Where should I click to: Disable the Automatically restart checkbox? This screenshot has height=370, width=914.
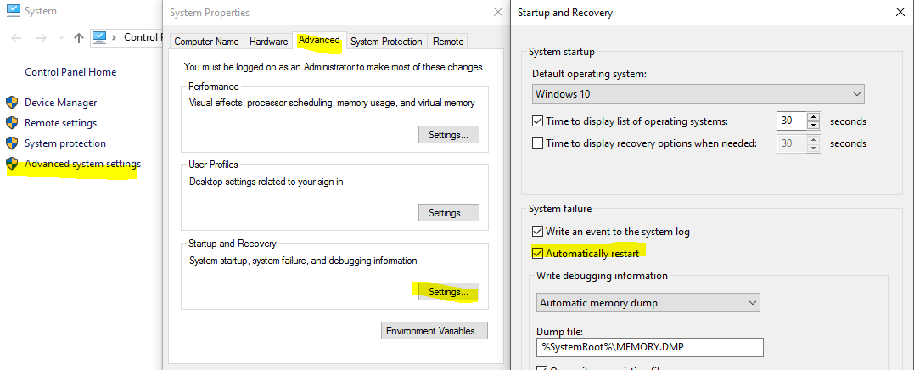pos(537,253)
